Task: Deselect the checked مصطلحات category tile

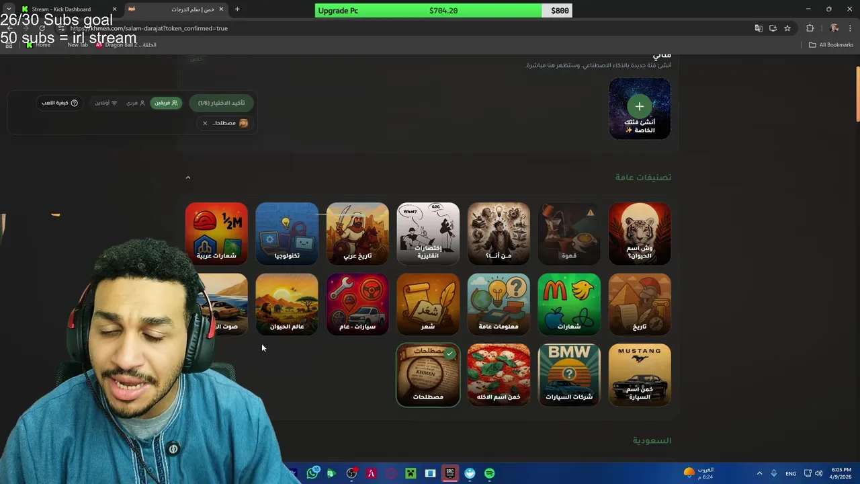Action: 428,375
